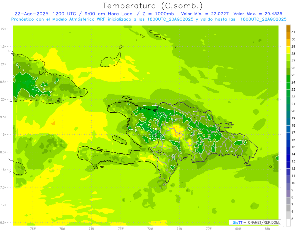Viewport: 300px width, 232px height.
Task: Click the "25" contour label over Cuba
Action: click(36, 86)
